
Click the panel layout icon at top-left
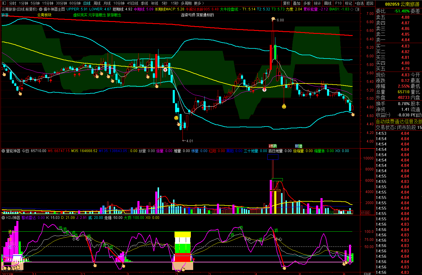pos(4,3)
